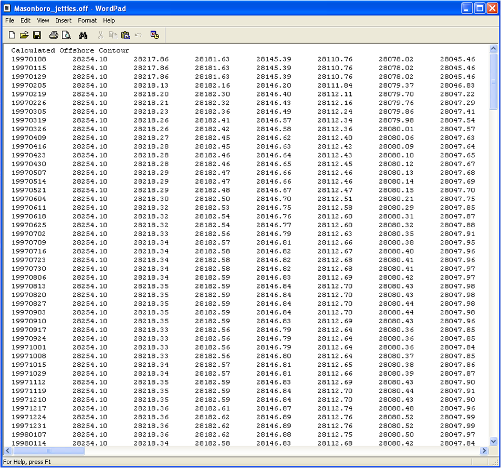Click value 28080.01 in the 19970326 row
Screen dimensions: 501x468
click(x=396, y=129)
